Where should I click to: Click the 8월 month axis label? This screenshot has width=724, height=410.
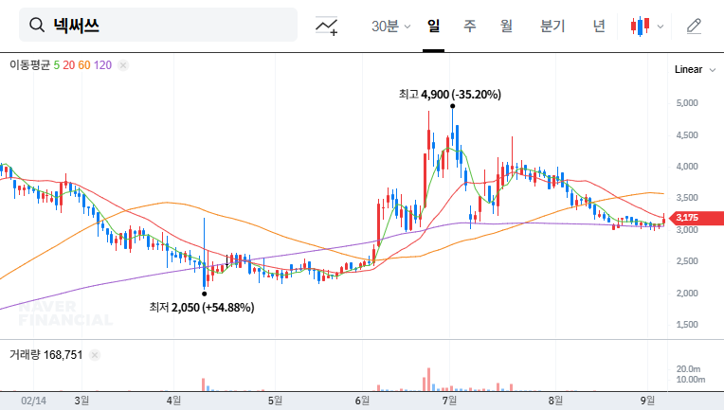click(555, 401)
